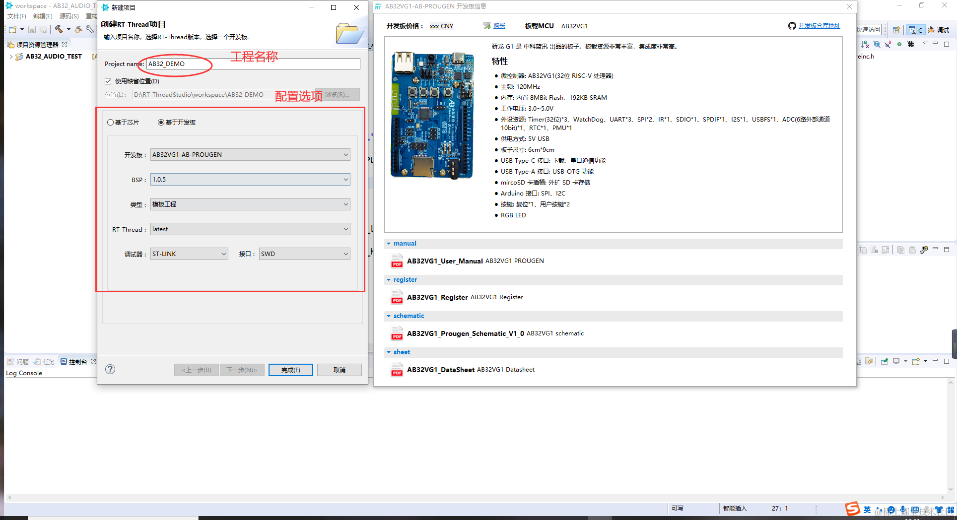Open the New wizard dropdown arrow
The width and height of the screenshot is (957, 520).
[22, 30]
